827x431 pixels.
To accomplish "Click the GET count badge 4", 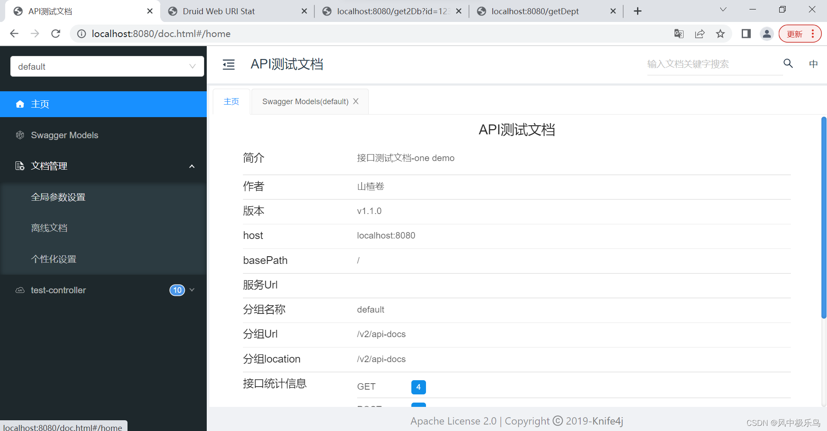I will [x=418, y=387].
